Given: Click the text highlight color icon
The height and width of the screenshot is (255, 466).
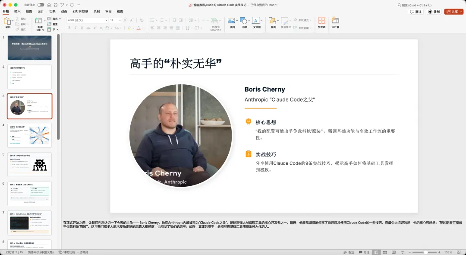Looking at the screenshot, I should (129, 28).
